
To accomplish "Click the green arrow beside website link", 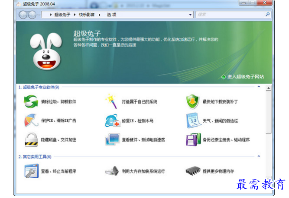I will point(223,77).
